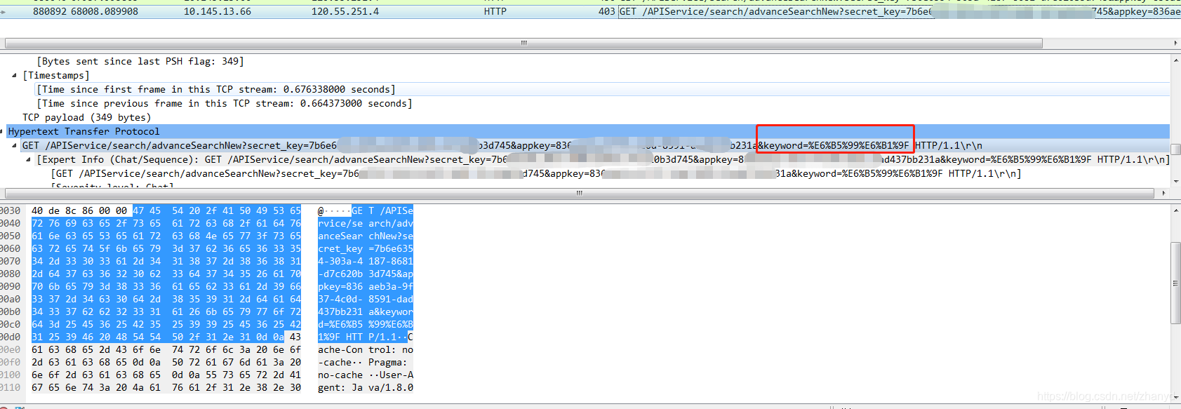Click ASCII text 'rvice/se arch/adv'
The width and height of the screenshot is (1181, 409).
point(366,223)
